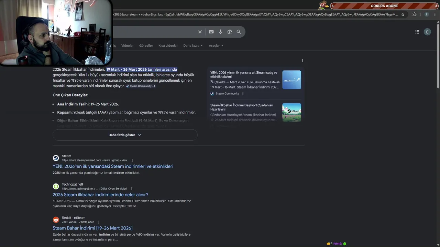
Task: Open link Steam Bahar İndirimi [19-26 Mart 2026]
Action: pyautogui.click(x=92, y=228)
